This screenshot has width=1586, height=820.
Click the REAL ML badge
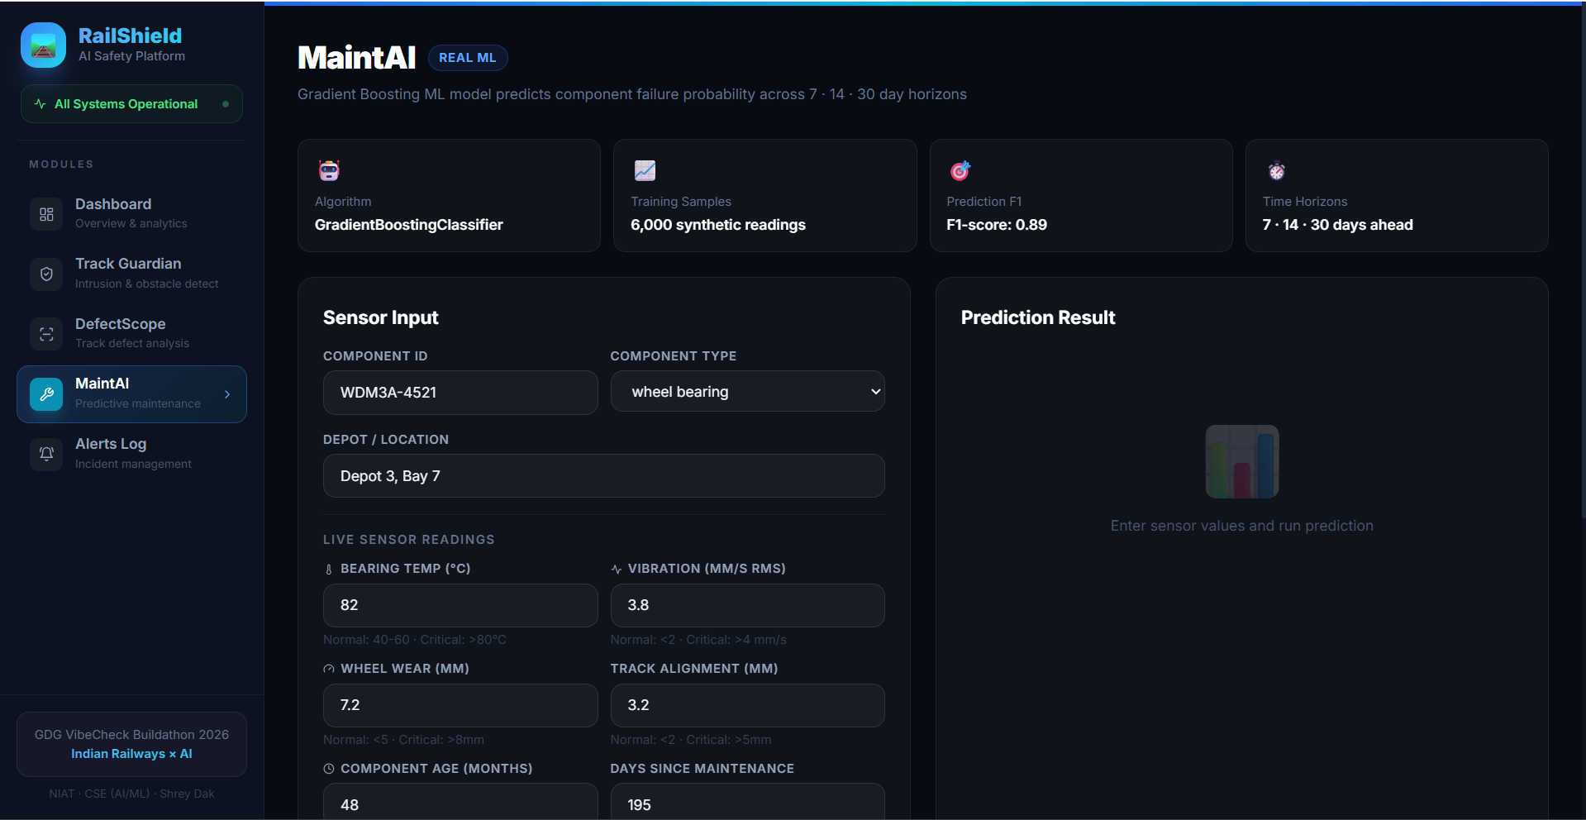[x=468, y=58]
